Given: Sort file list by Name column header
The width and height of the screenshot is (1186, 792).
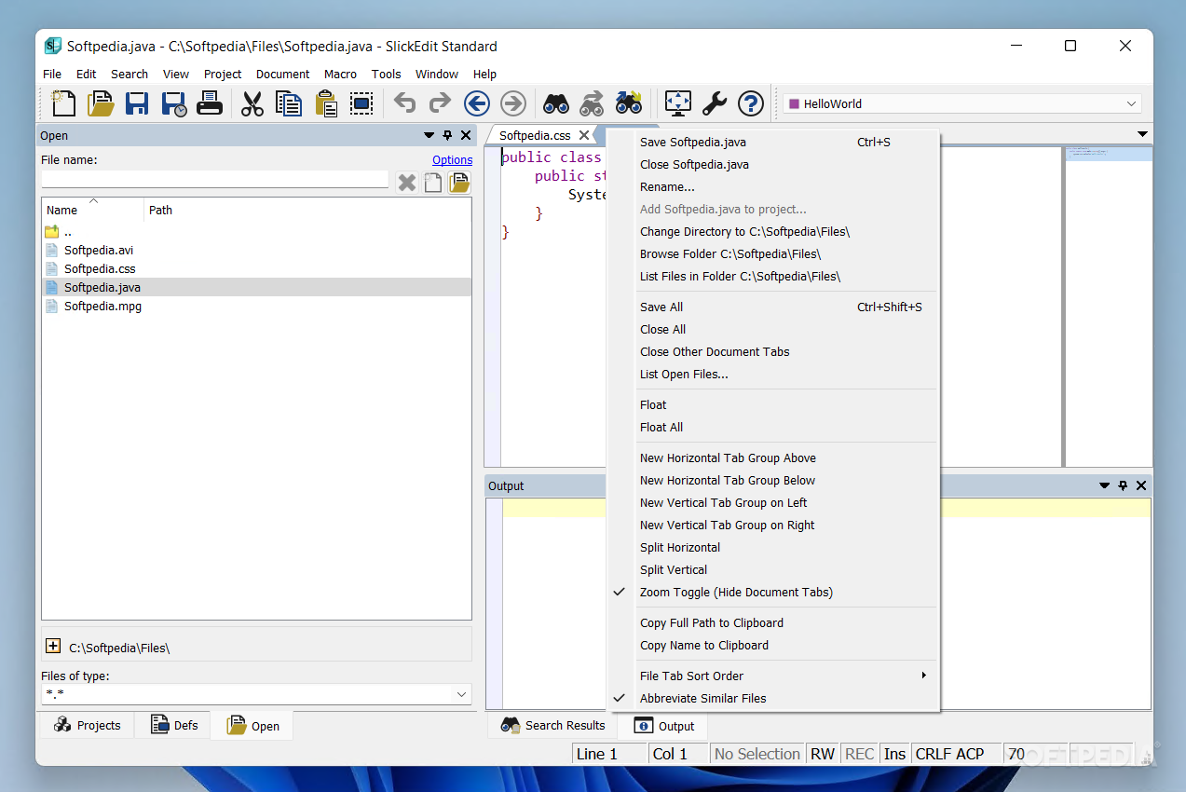Looking at the screenshot, I should [x=93, y=210].
